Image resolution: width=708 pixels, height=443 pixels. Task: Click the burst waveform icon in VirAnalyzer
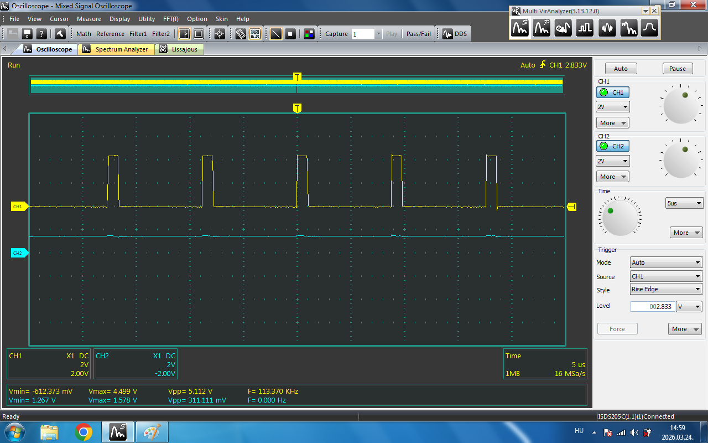(607, 27)
